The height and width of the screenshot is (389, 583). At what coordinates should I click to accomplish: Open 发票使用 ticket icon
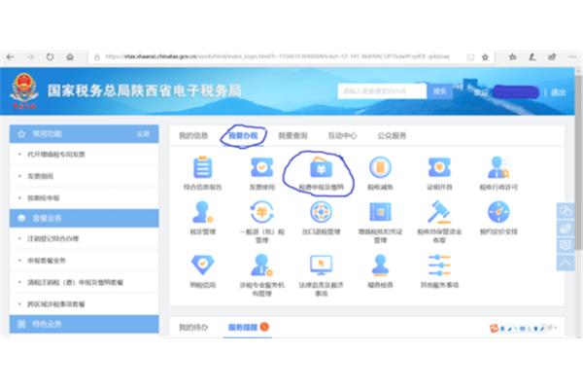tap(261, 167)
